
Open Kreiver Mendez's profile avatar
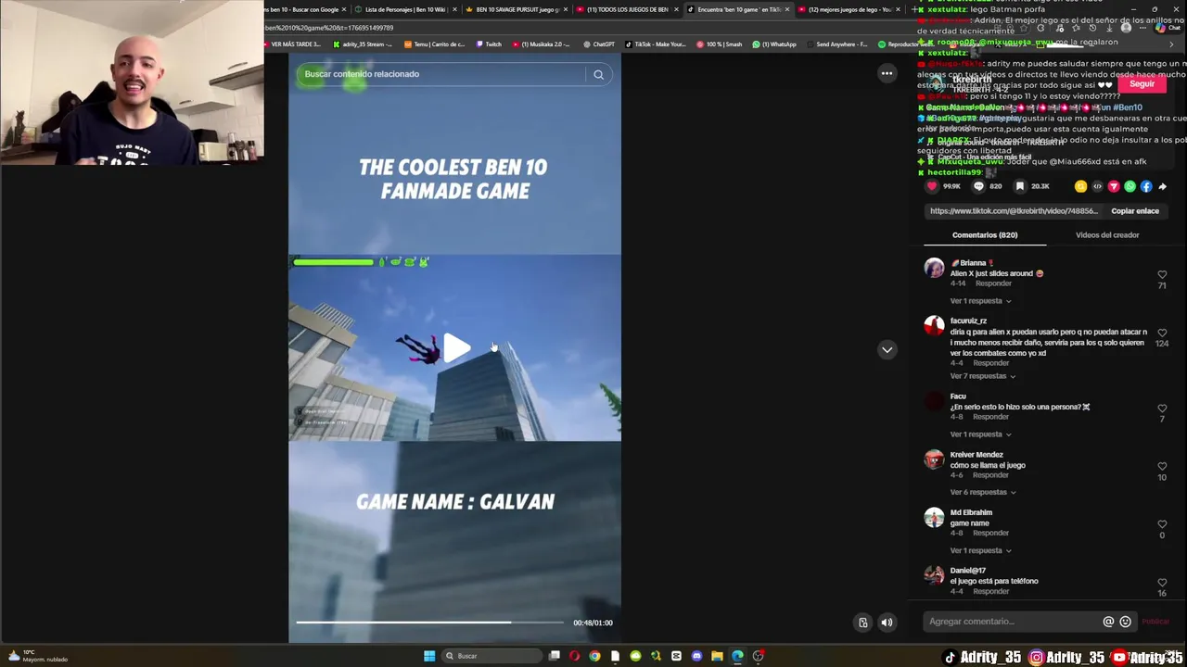click(x=934, y=459)
